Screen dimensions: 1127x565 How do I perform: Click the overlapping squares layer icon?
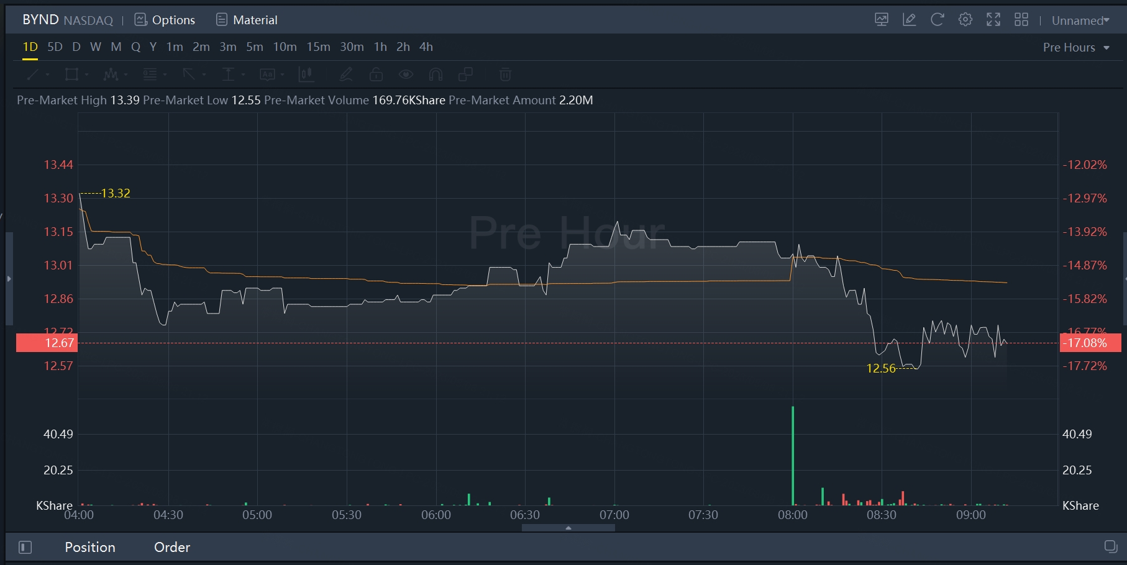point(465,75)
